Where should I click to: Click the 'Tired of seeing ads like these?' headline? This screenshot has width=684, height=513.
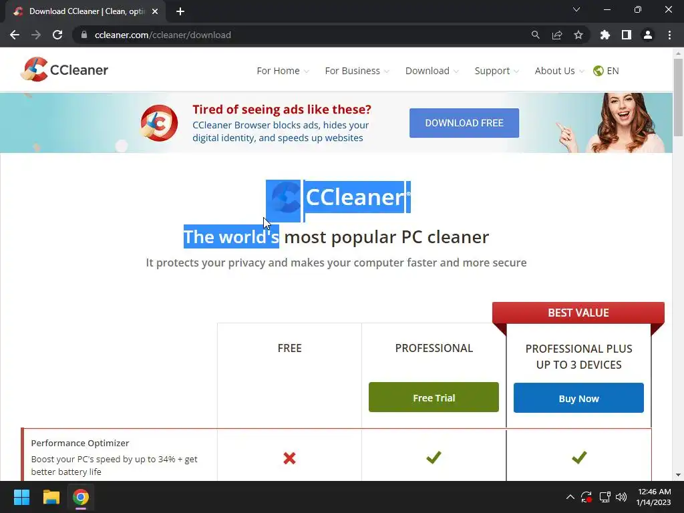(282, 109)
